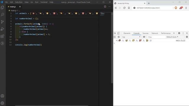Screen dimensions: 189x106
Task: Open DevTools customize kebab menu
Action: pos(183,33)
